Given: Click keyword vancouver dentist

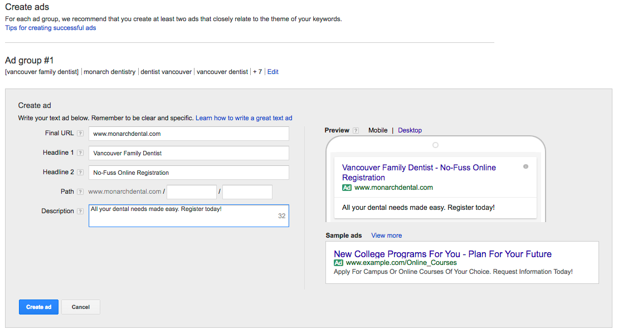Looking at the screenshot, I should pyautogui.click(x=222, y=72).
